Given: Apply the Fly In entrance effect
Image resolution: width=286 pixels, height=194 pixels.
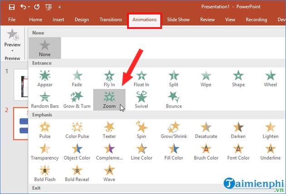Looking at the screenshot, I should [x=109, y=78].
